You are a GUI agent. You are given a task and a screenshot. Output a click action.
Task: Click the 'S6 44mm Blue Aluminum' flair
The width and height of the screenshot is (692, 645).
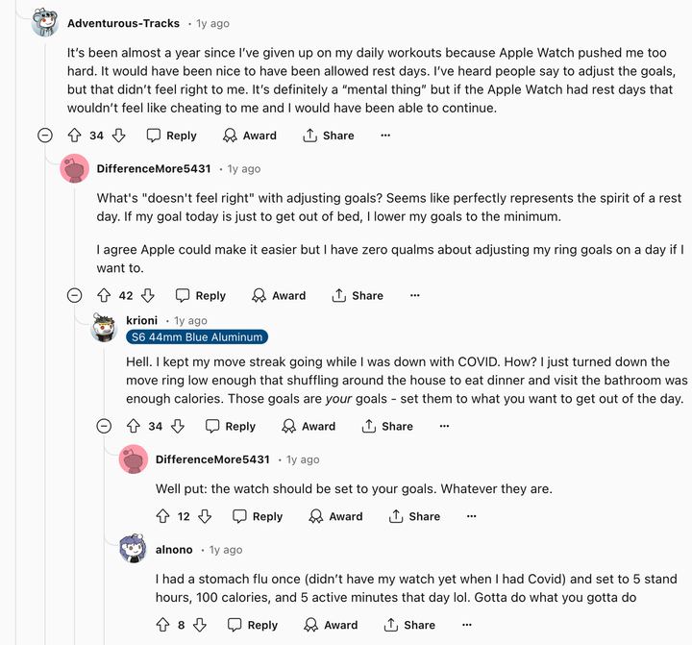point(196,337)
